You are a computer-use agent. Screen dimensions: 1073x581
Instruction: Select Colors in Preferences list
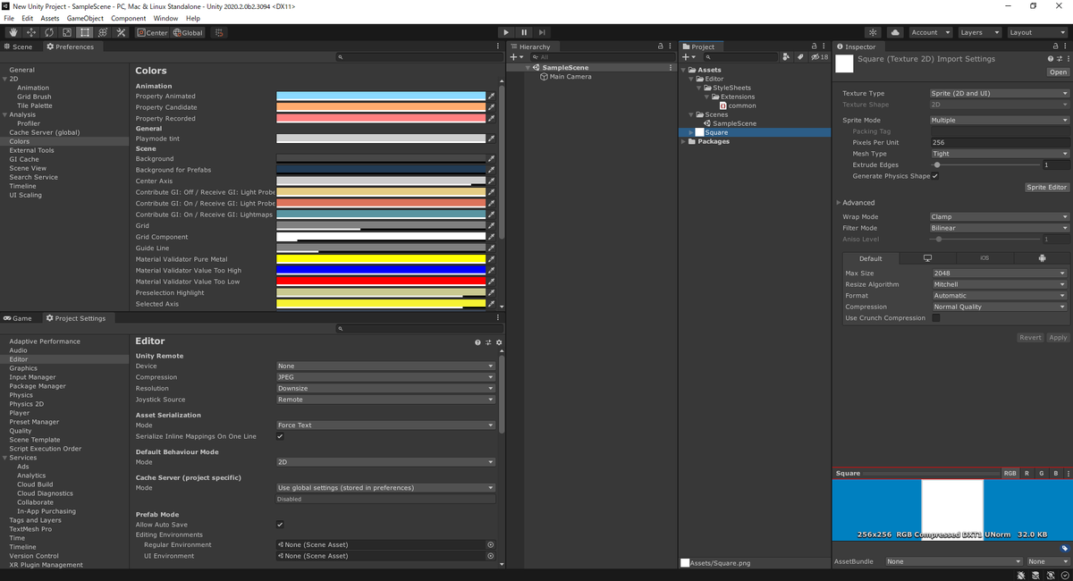(20, 141)
